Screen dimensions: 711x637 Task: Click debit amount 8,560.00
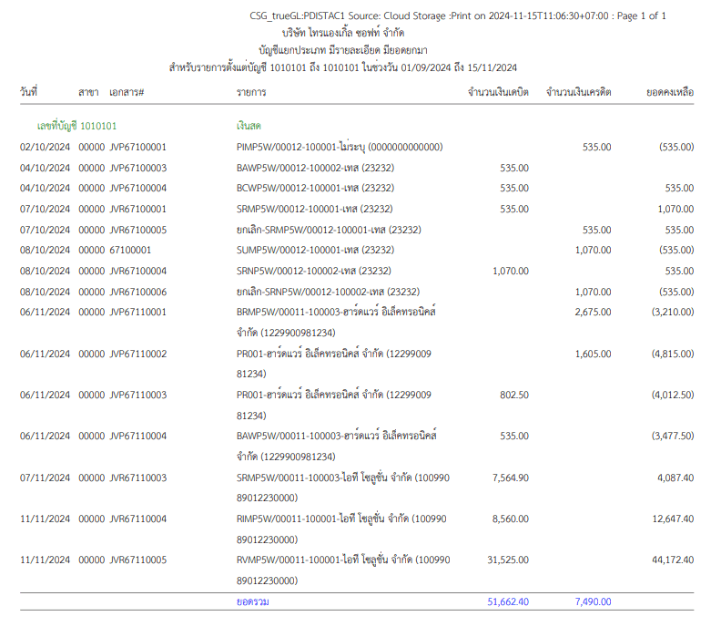click(x=511, y=519)
